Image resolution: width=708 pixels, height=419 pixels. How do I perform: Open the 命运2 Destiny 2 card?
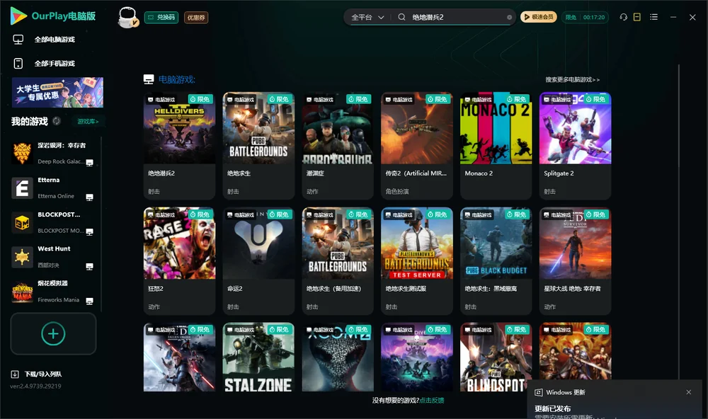[258, 261]
